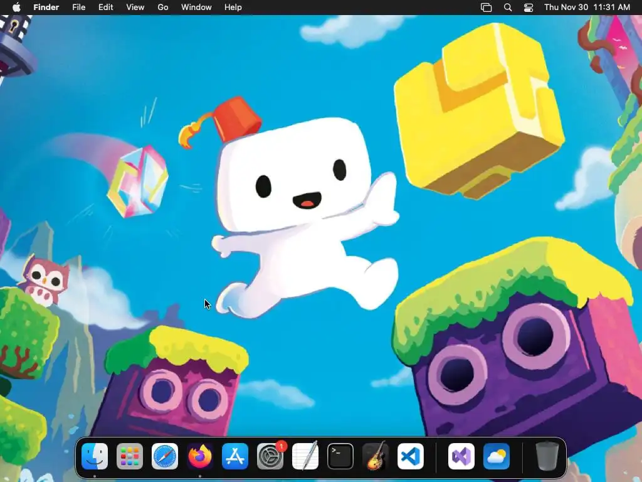Open the Apple menu
Screen dimensions: 642x482
pos(16,8)
